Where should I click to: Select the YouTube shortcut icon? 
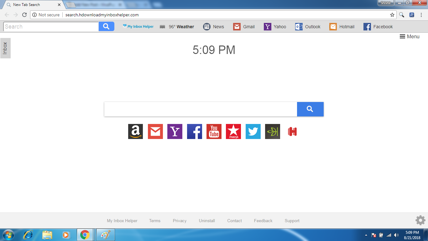pos(214,131)
